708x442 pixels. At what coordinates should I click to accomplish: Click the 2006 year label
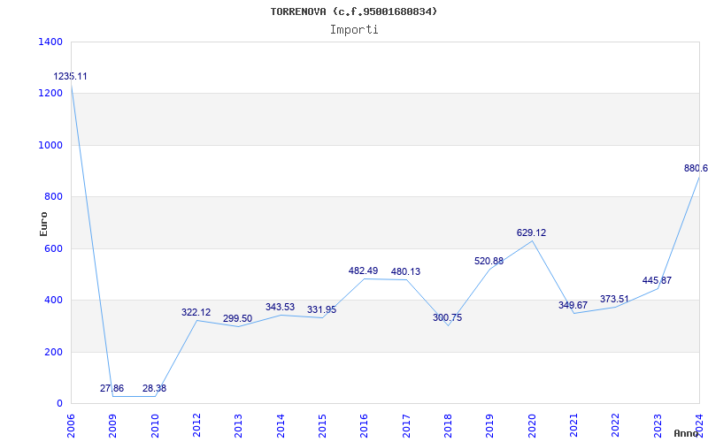(x=71, y=426)
